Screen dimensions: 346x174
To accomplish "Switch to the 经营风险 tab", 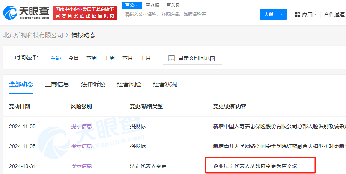I will (129, 84).
